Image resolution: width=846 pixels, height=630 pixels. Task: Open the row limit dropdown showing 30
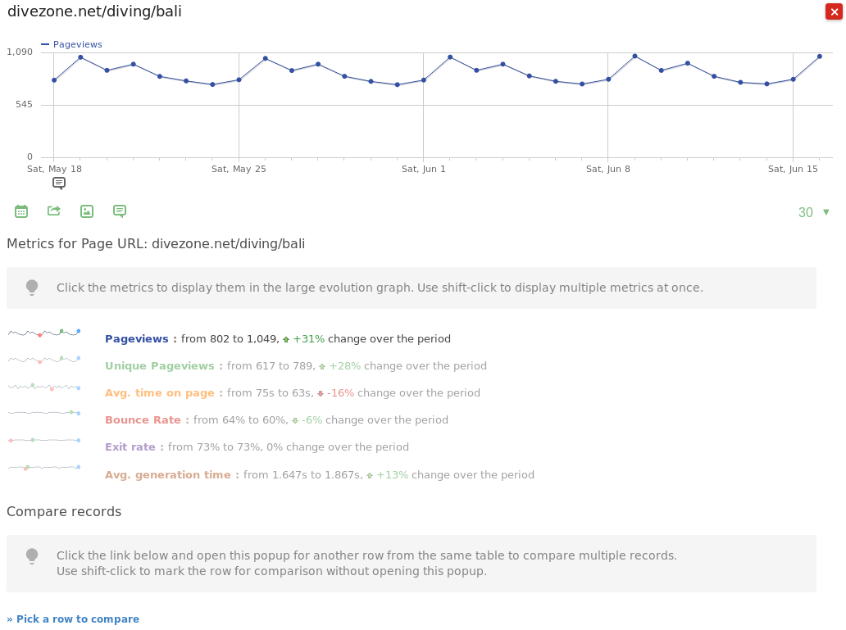coord(804,211)
